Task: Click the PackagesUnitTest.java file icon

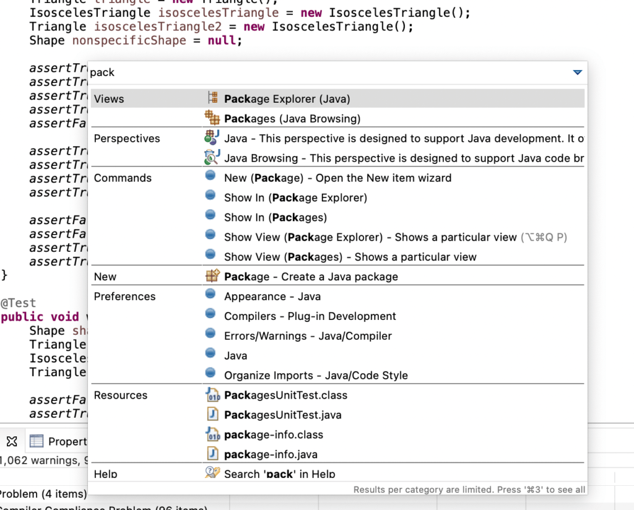Action: (x=212, y=414)
